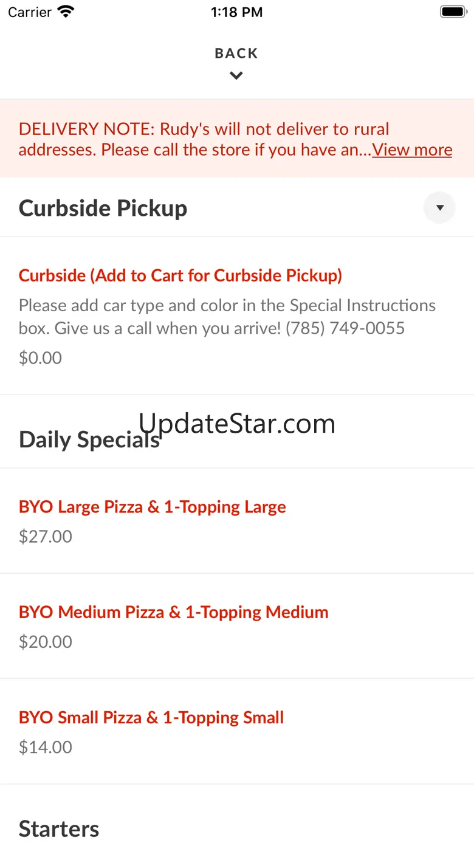
Task: Tap the curbside car type instructions text
Action: coord(227,317)
